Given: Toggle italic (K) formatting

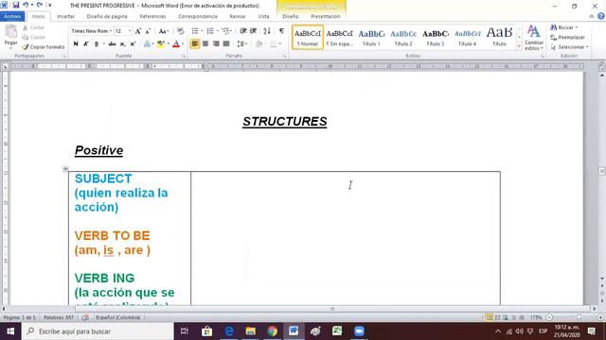Looking at the screenshot, I should tap(86, 44).
